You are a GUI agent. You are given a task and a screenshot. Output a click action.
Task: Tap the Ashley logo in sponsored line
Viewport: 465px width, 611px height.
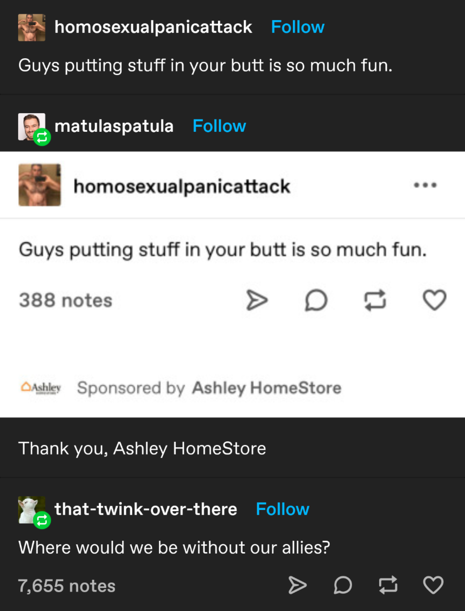41,388
